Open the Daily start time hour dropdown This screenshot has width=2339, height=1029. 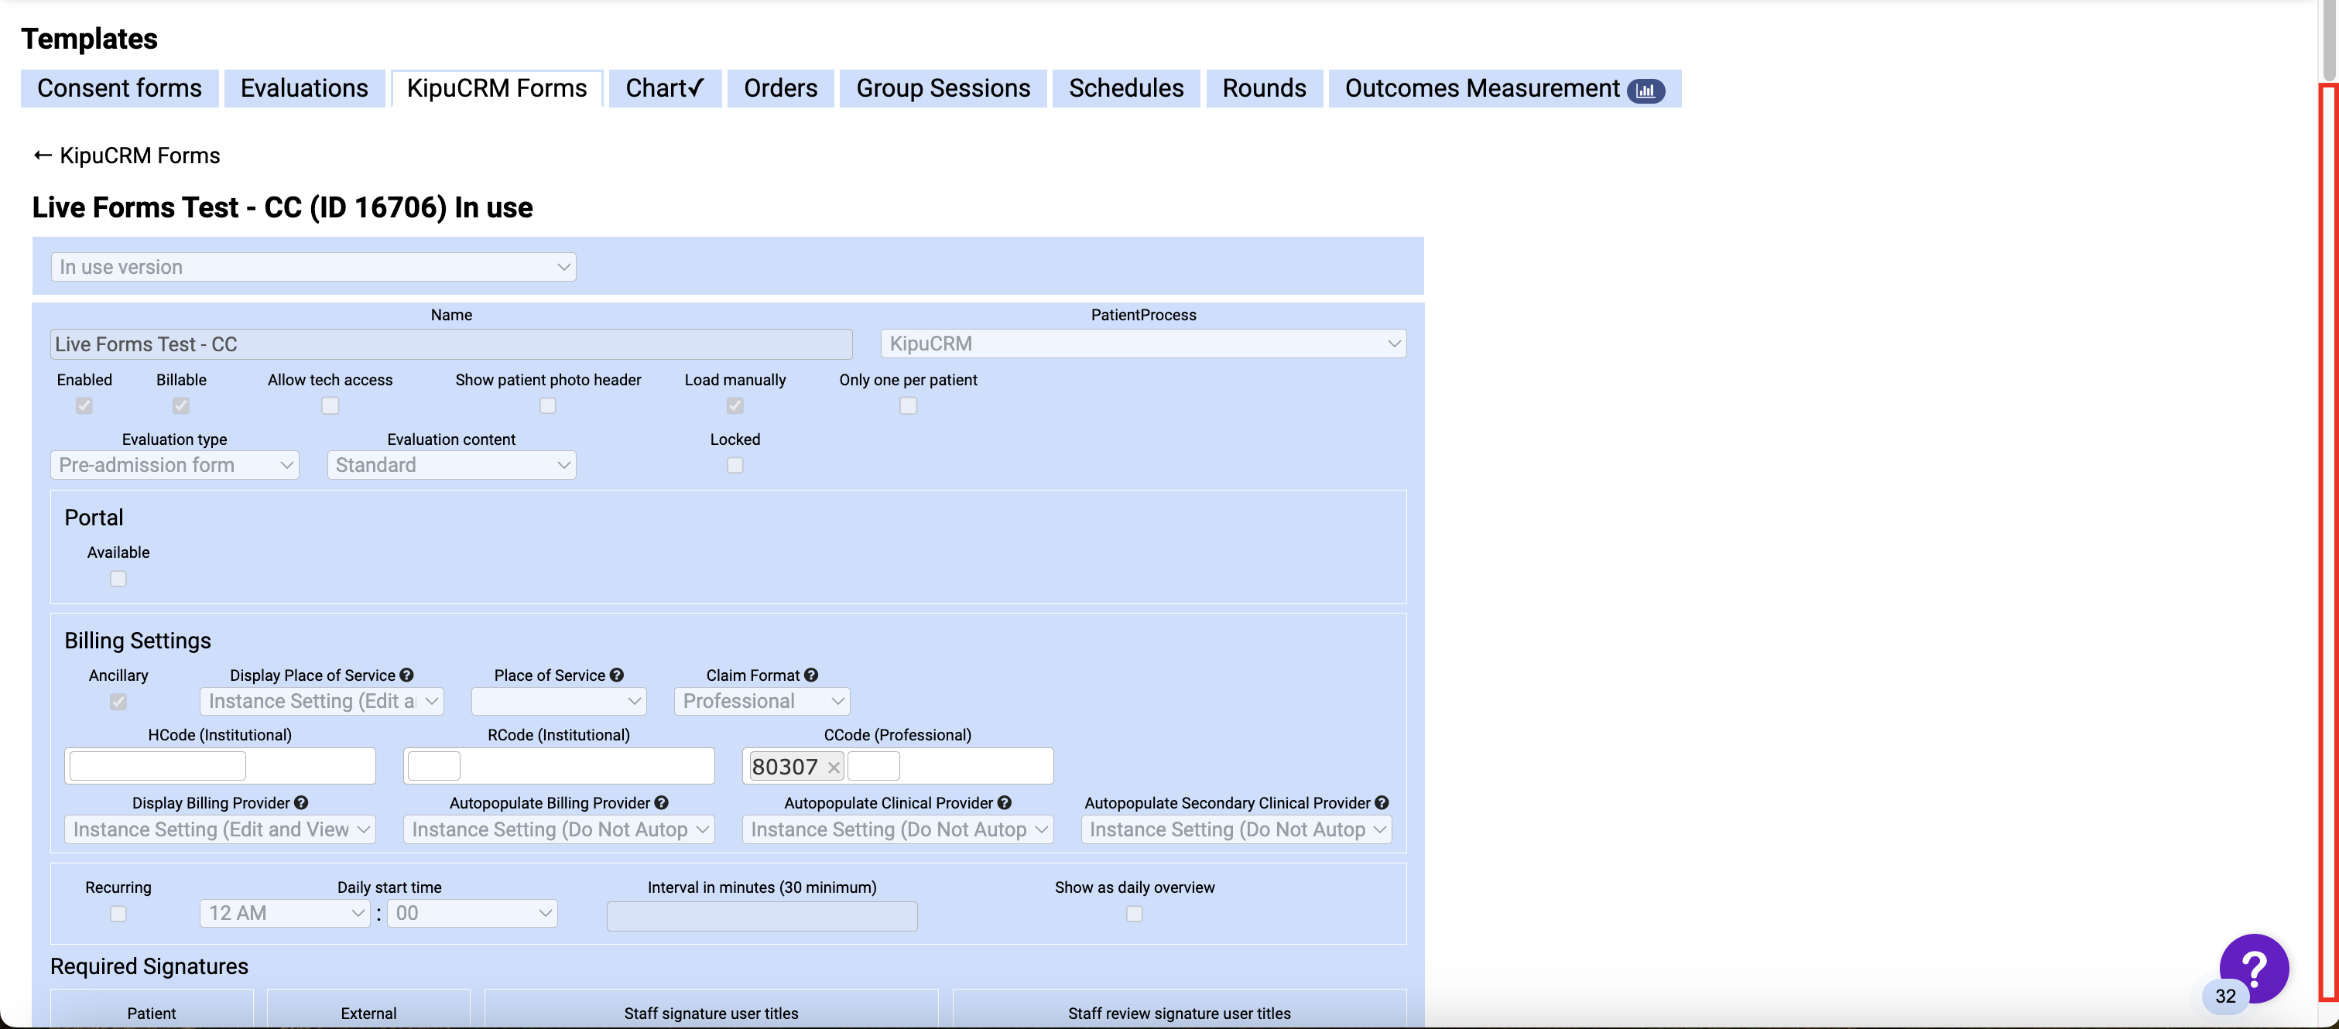284,913
